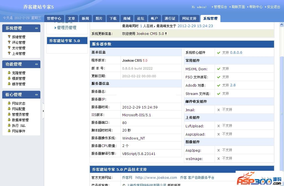Open 支付管理 in the sidebar

point(19,48)
